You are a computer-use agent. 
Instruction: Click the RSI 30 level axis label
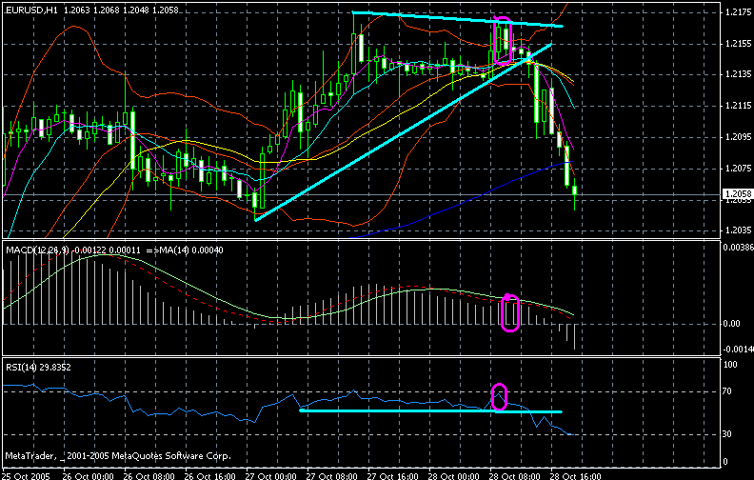point(731,434)
